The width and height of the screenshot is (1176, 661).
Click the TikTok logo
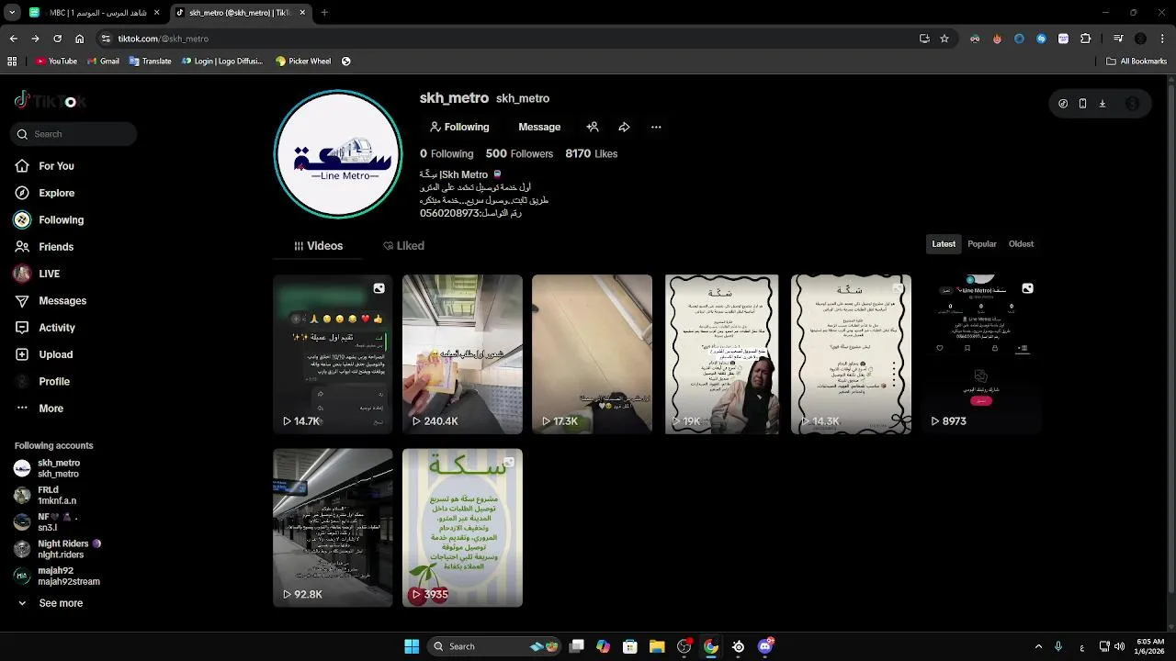click(51, 101)
